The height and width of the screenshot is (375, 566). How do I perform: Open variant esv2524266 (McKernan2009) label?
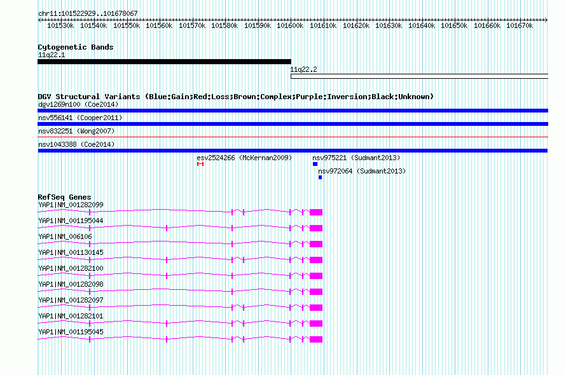(244, 158)
